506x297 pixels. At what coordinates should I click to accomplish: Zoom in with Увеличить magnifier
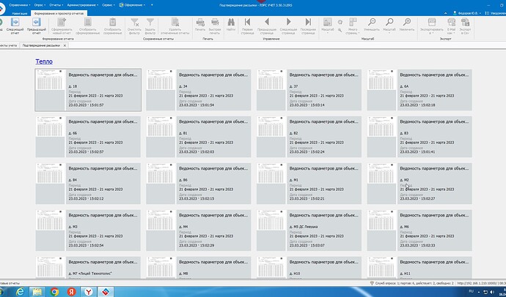coord(407,25)
